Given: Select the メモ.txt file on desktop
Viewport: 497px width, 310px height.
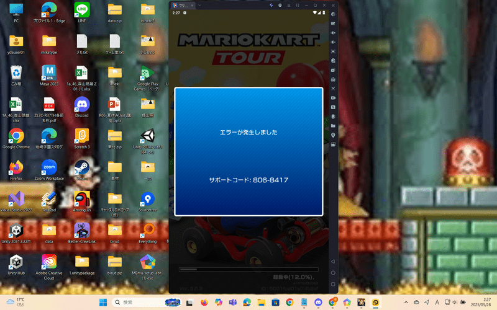Looking at the screenshot, I should pos(82,45).
